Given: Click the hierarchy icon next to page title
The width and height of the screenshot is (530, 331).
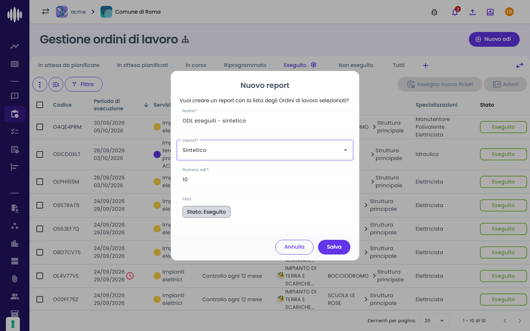Looking at the screenshot, I should [x=185, y=40].
